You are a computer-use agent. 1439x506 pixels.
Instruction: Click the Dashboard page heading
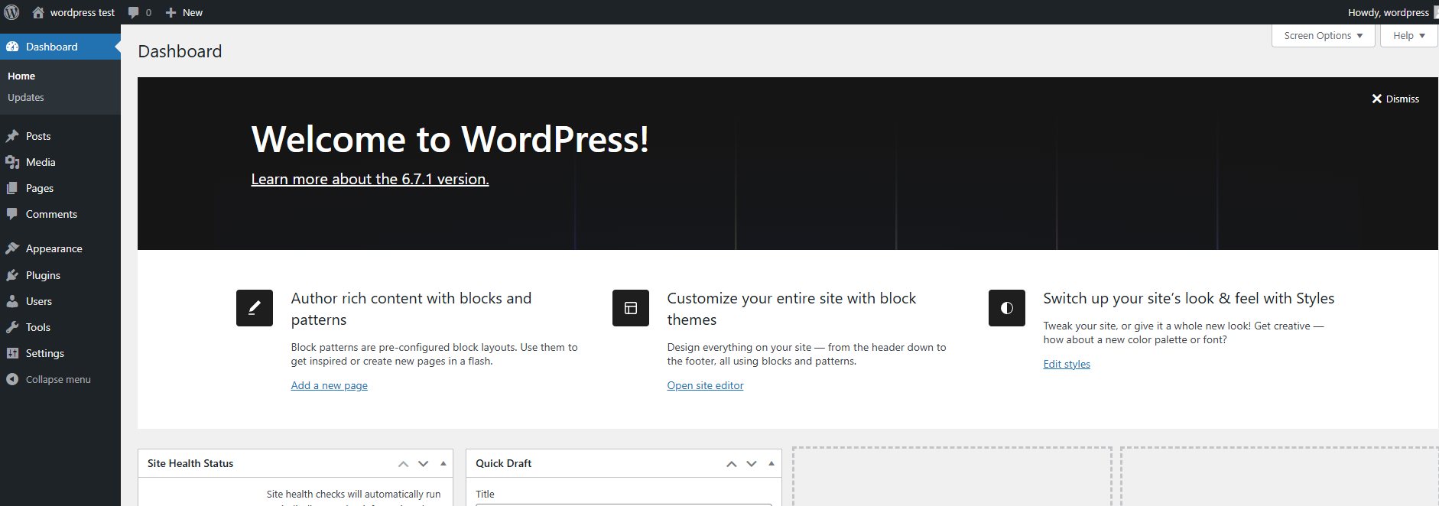(180, 51)
